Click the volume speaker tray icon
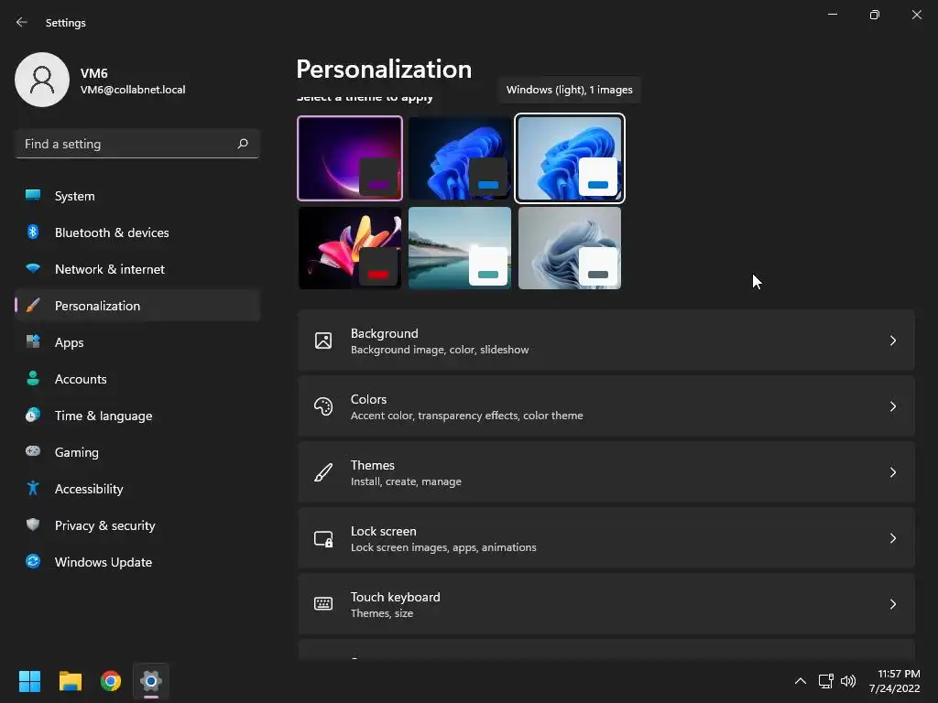The height and width of the screenshot is (703, 938). pyautogui.click(x=847, y=681)
